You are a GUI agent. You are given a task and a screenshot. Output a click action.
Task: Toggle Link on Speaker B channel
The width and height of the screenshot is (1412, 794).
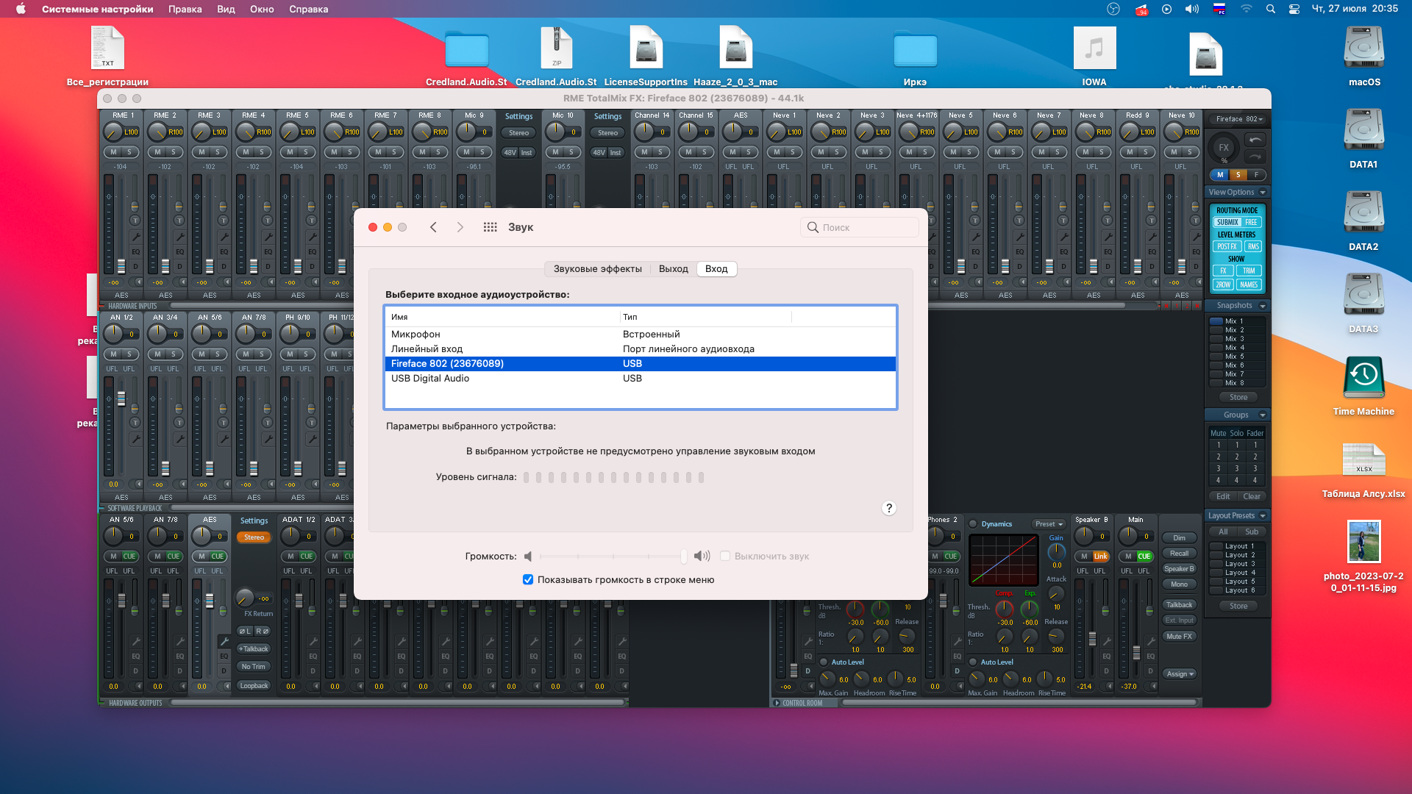tap(1100, 557)
